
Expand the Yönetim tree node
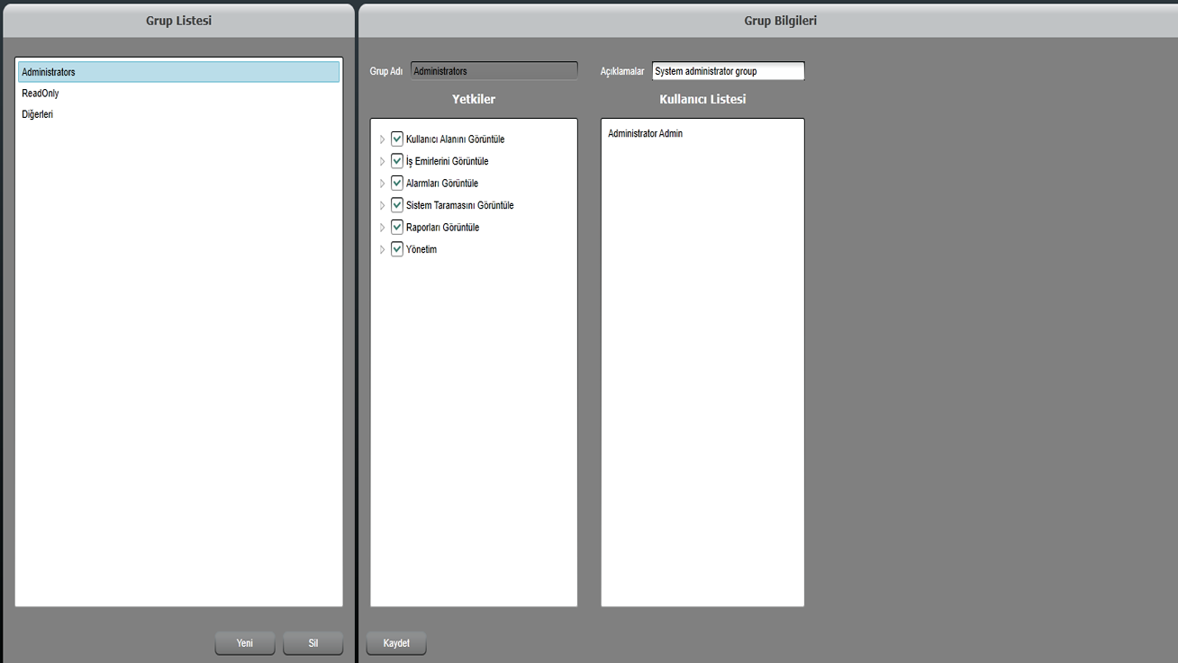(x=382, y=250)
